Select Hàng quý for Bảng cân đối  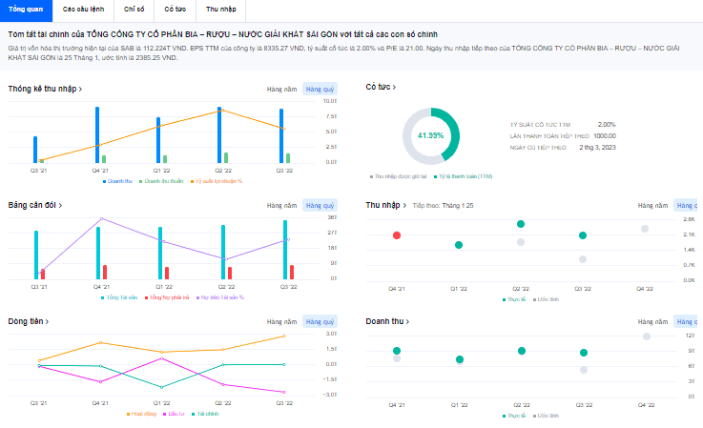click(x=320, y=205)
